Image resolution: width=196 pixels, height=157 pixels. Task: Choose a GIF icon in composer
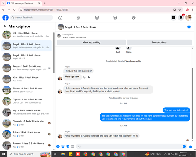pyautogui.click(x=73, y=146)
